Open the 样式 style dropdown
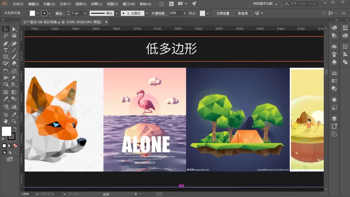Image resolution: width=350 pixels, height=197 pixels. 208,13
